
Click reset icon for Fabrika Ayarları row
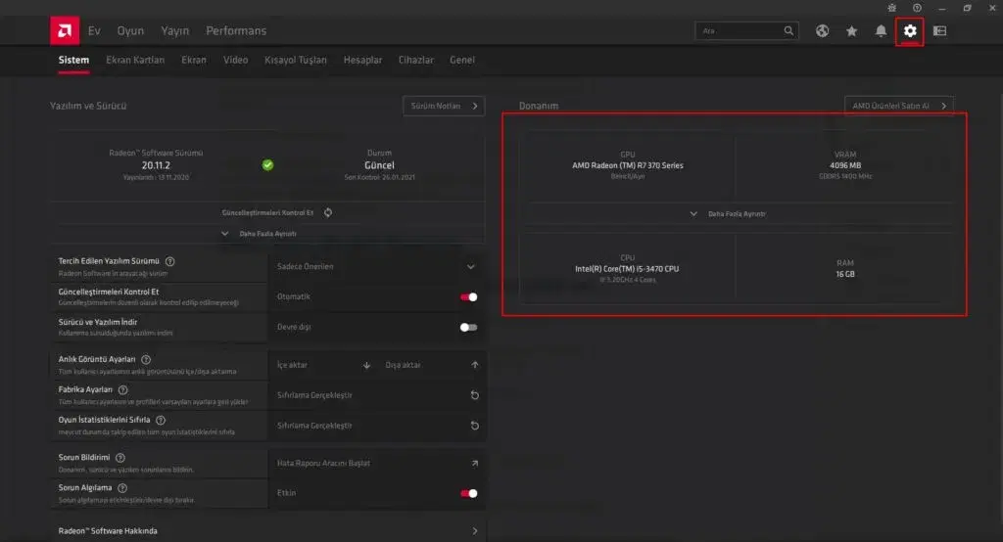pyautogui.click(x=475, y=395)
